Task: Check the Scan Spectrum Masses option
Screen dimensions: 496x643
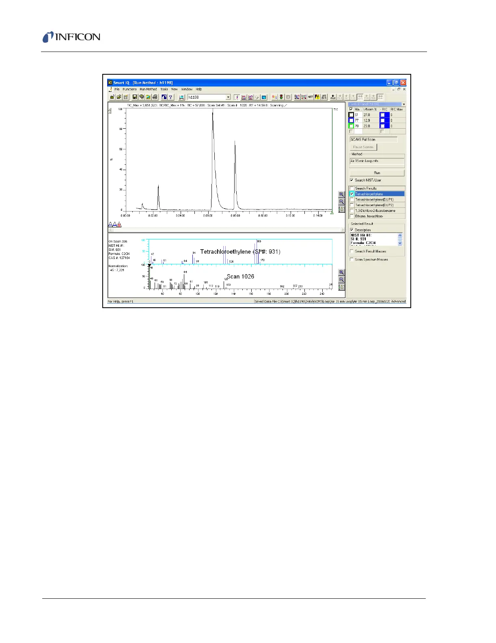Action: coord(352,259)
